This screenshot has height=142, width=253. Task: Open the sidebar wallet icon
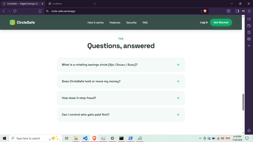pyautogui.click(x=249, y=26)
